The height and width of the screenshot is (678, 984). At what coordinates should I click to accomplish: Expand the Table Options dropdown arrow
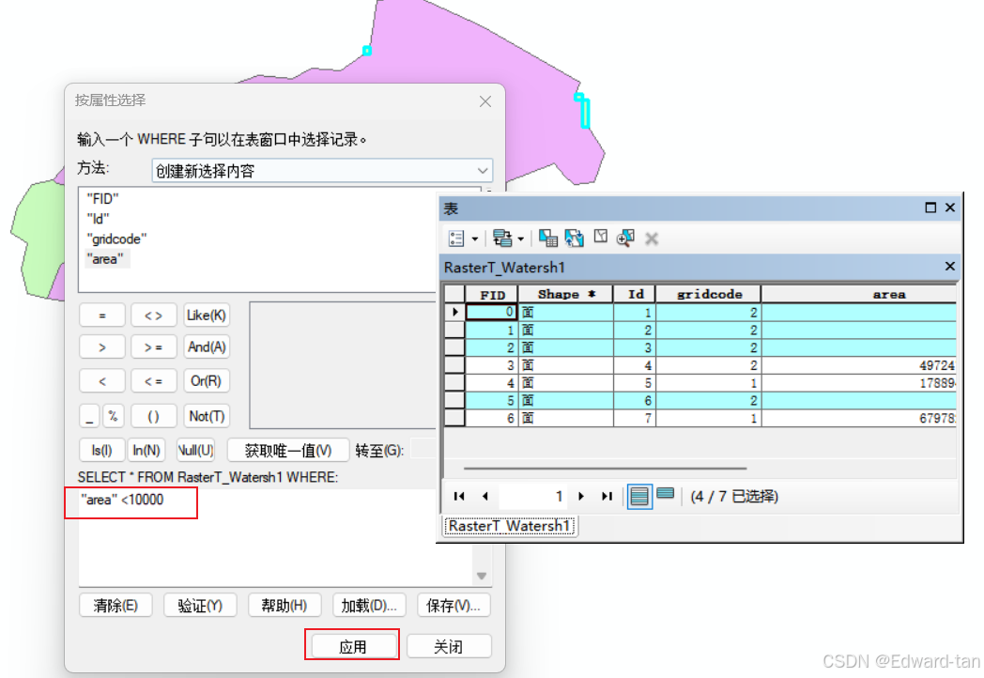tap(475, 239)
